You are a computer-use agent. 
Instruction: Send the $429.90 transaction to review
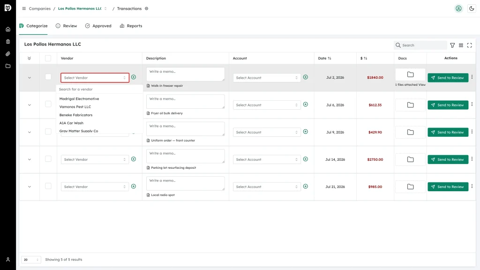[448, 132]
